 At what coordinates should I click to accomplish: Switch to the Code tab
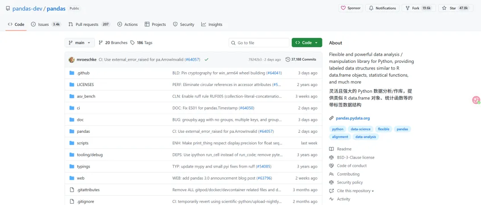[16, 24]
